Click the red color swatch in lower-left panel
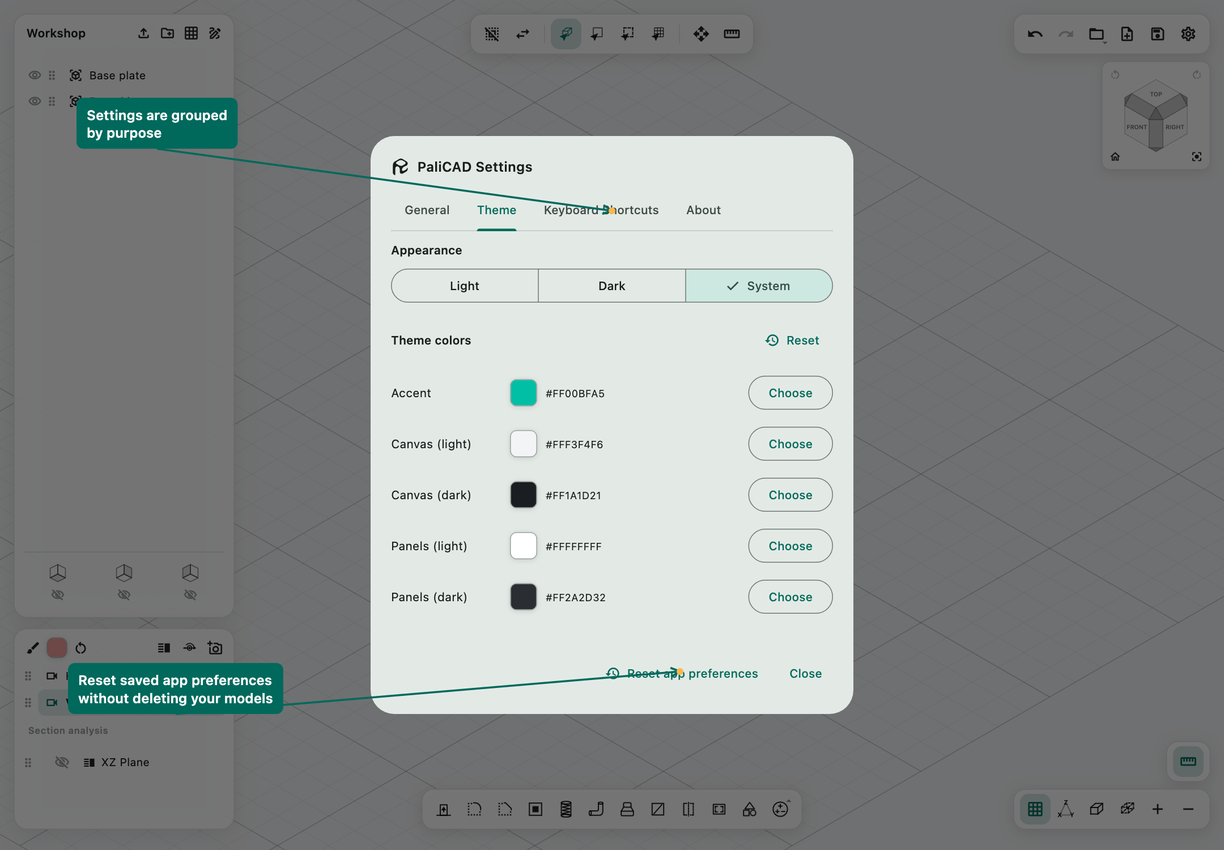 click(x=57, y=648)
